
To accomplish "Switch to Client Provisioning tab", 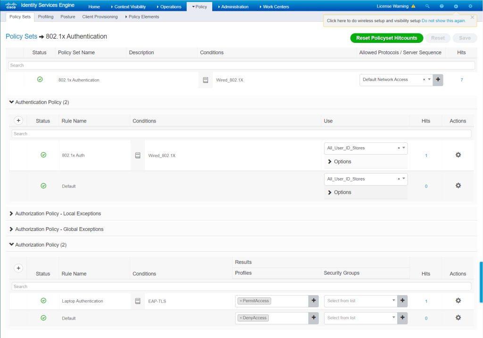I will coord(100,16).
